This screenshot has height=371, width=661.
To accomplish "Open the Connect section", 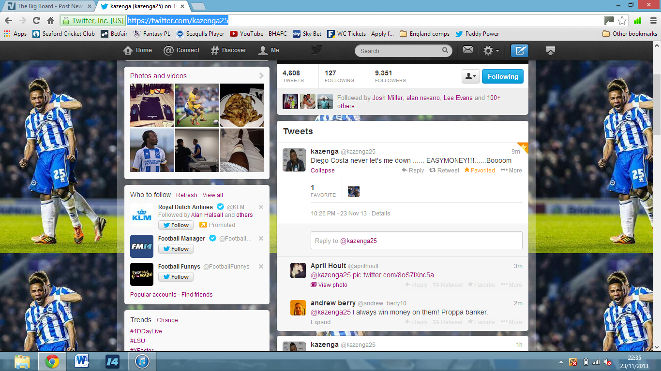I will (x=181, y=50).
